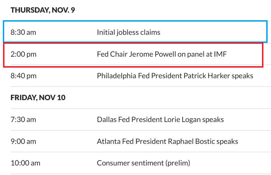271x175 pixels.
Task: Click Dallas Fed President Lorie Logan speaks
Action: coord(160,119)
